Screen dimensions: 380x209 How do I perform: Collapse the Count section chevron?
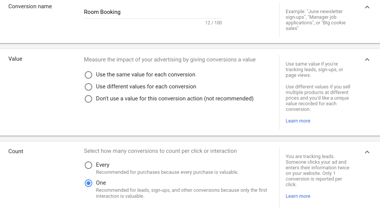(x=367, y=152)
